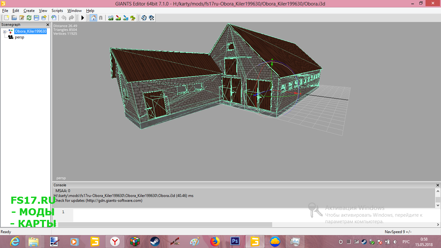
Task: Click the green Reload arrows icon
Action: [29, 18]
